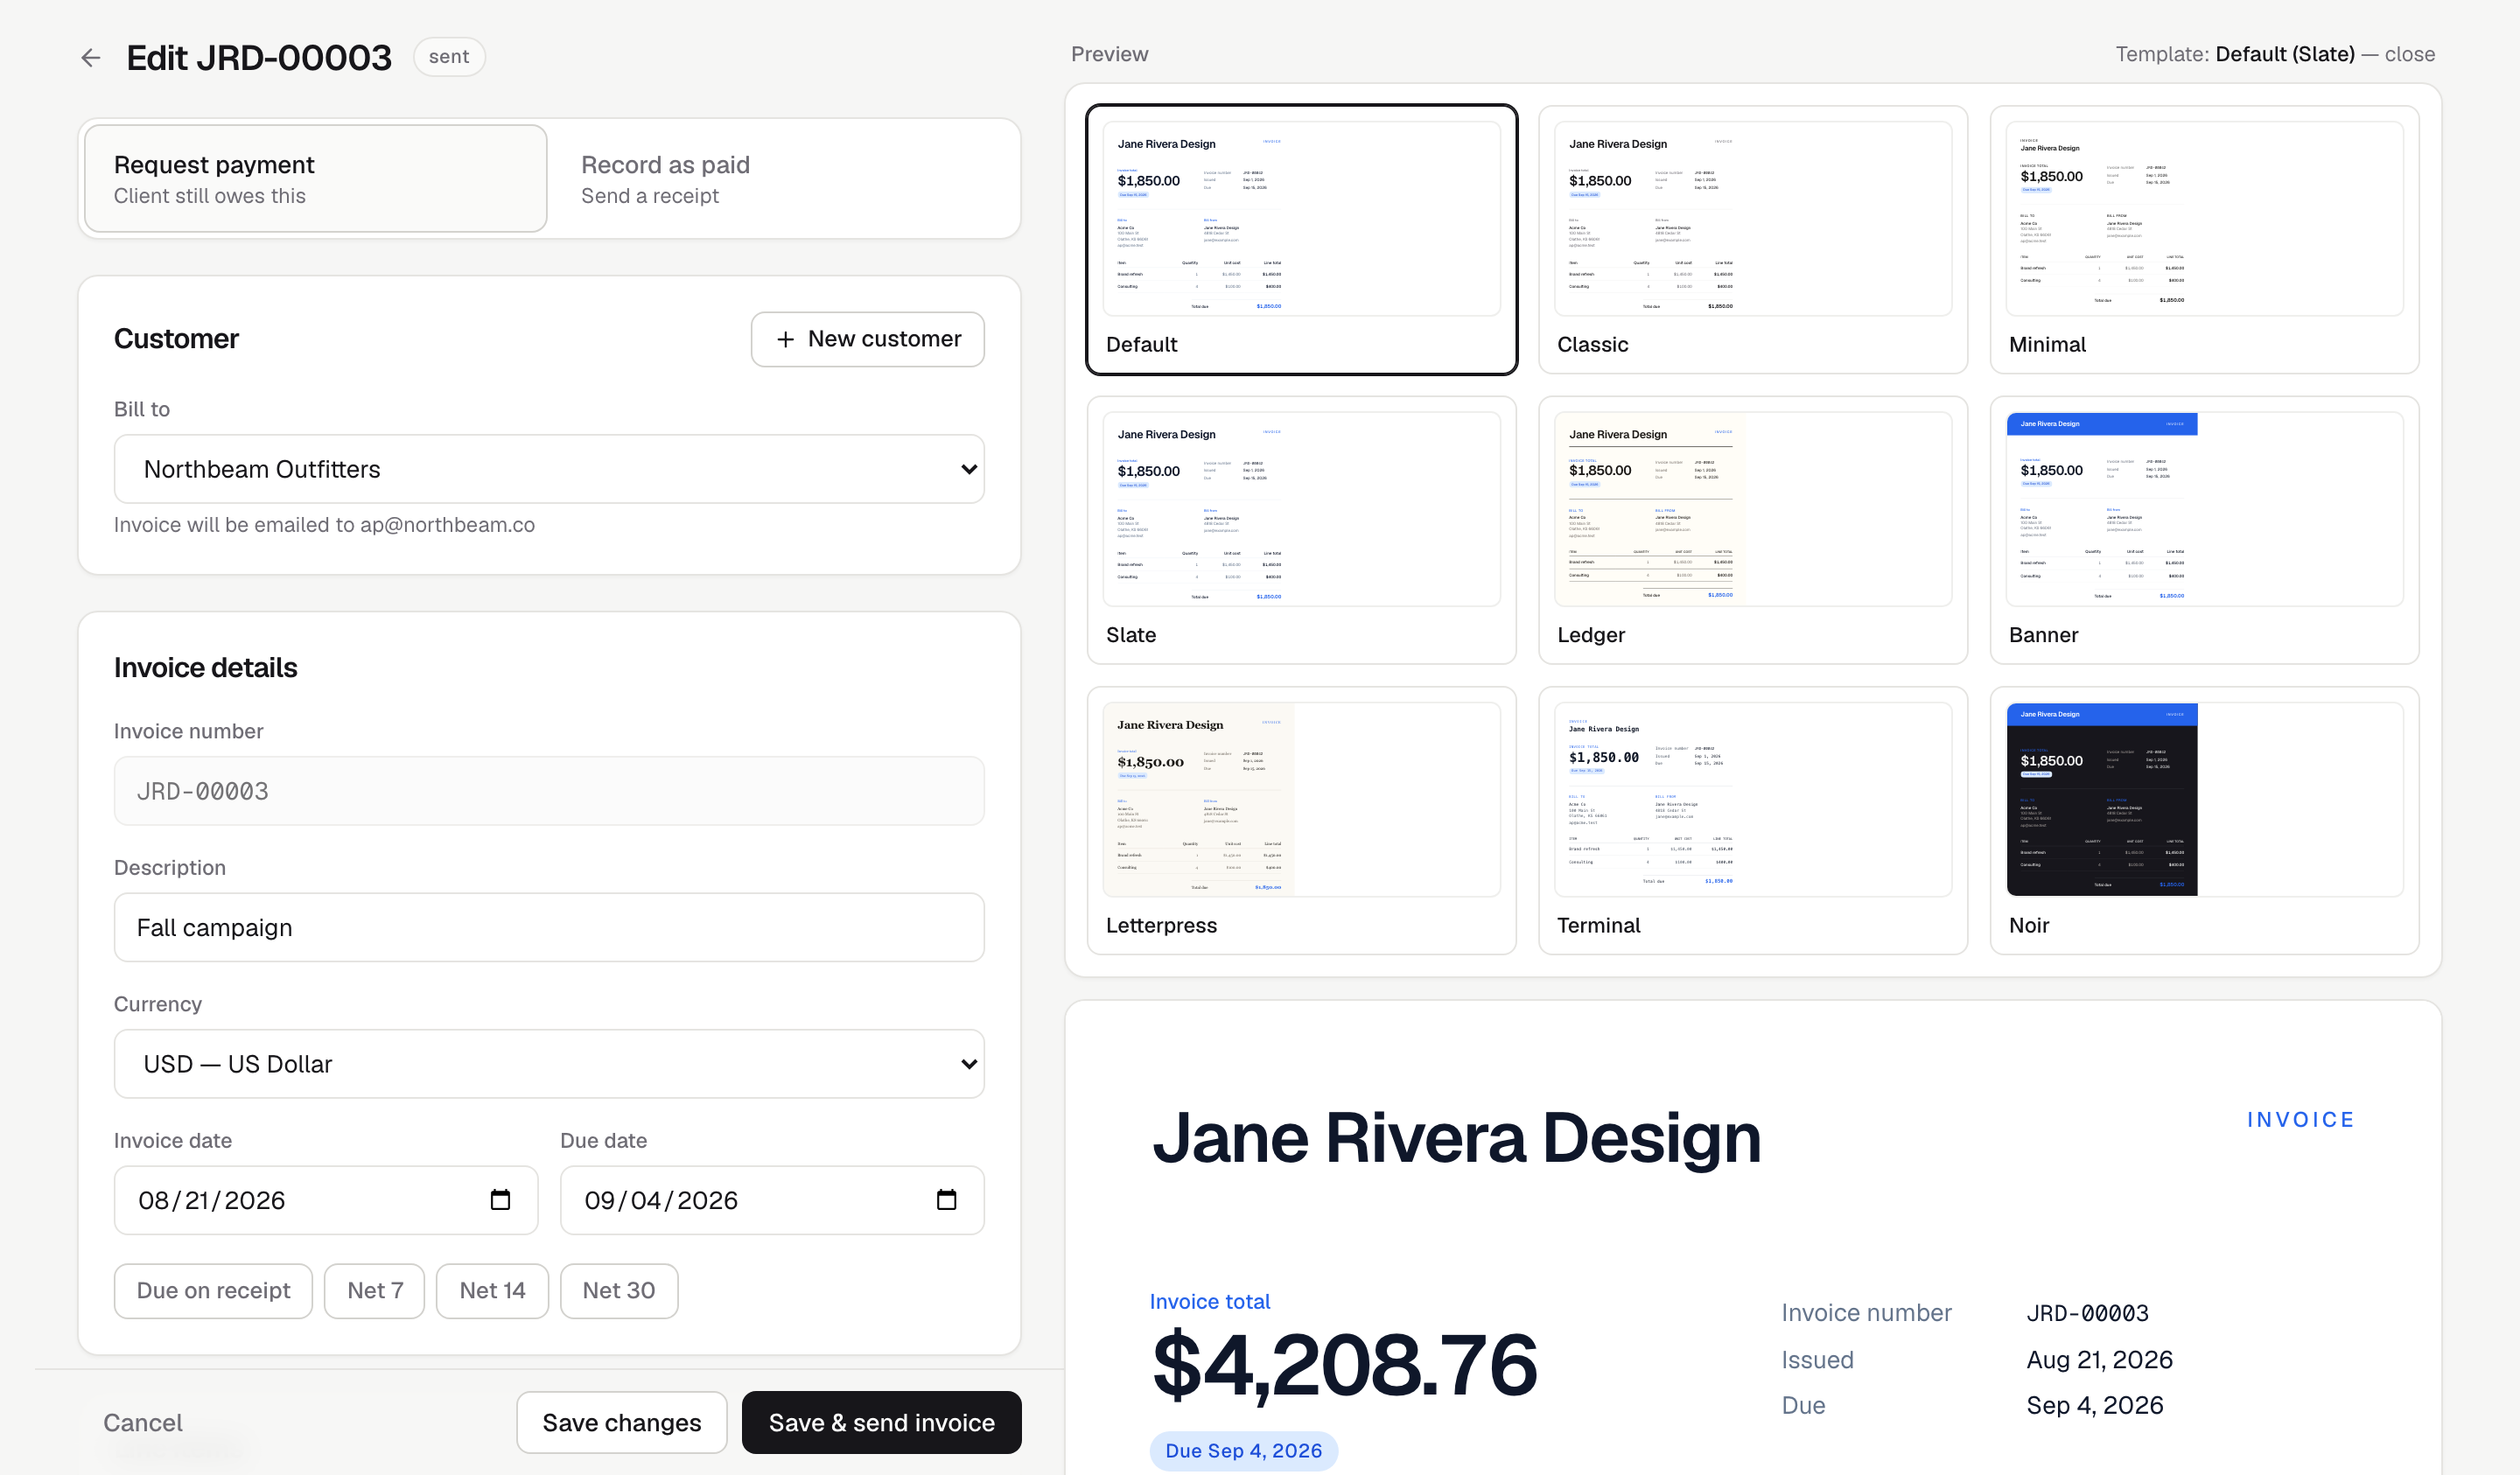The width and height of the screenshot is (2520, 1475).
Task: Pick the Default template thumbnail
Action: tap(1301, 240)
